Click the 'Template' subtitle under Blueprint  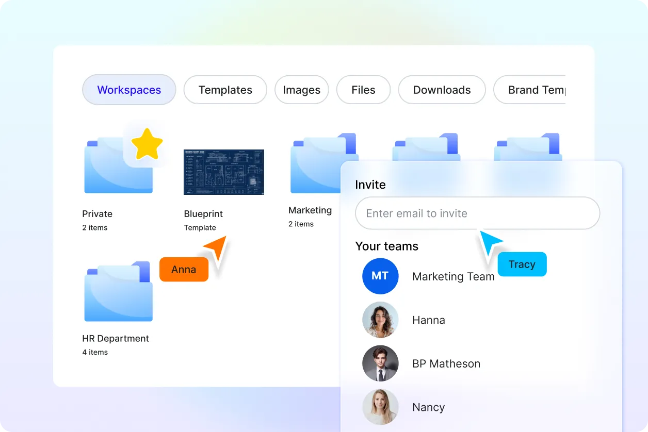click(x=200, y=227)
